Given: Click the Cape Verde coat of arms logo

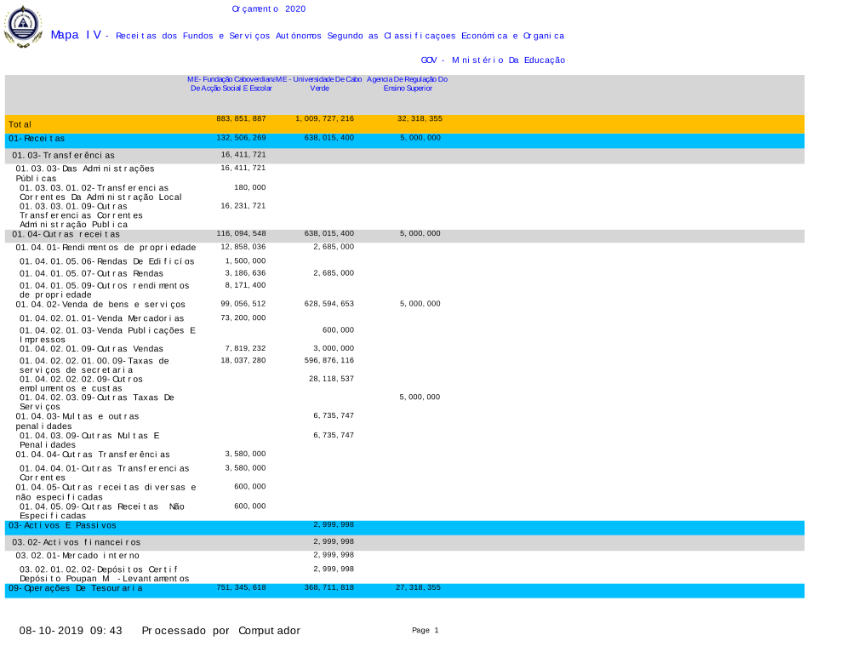Looking at the screenshot, I should pos(23,26).
